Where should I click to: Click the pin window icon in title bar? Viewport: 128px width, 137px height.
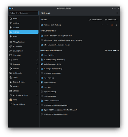click(13, 8)
